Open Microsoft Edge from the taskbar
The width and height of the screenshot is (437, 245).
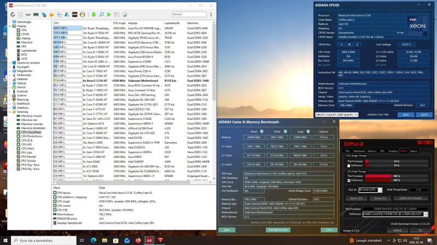(93, 240)
